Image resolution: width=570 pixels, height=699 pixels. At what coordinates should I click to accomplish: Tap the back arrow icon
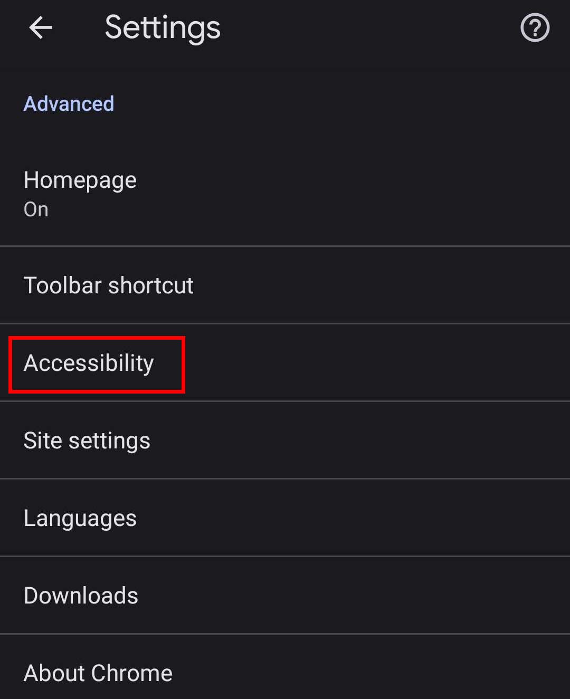[x=41, y=27]
